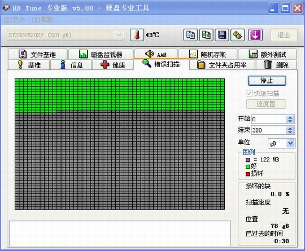This screenshot has width=305, height=251.
Task: Click the 退出 exit button
Action: click(x=284, y=35)
